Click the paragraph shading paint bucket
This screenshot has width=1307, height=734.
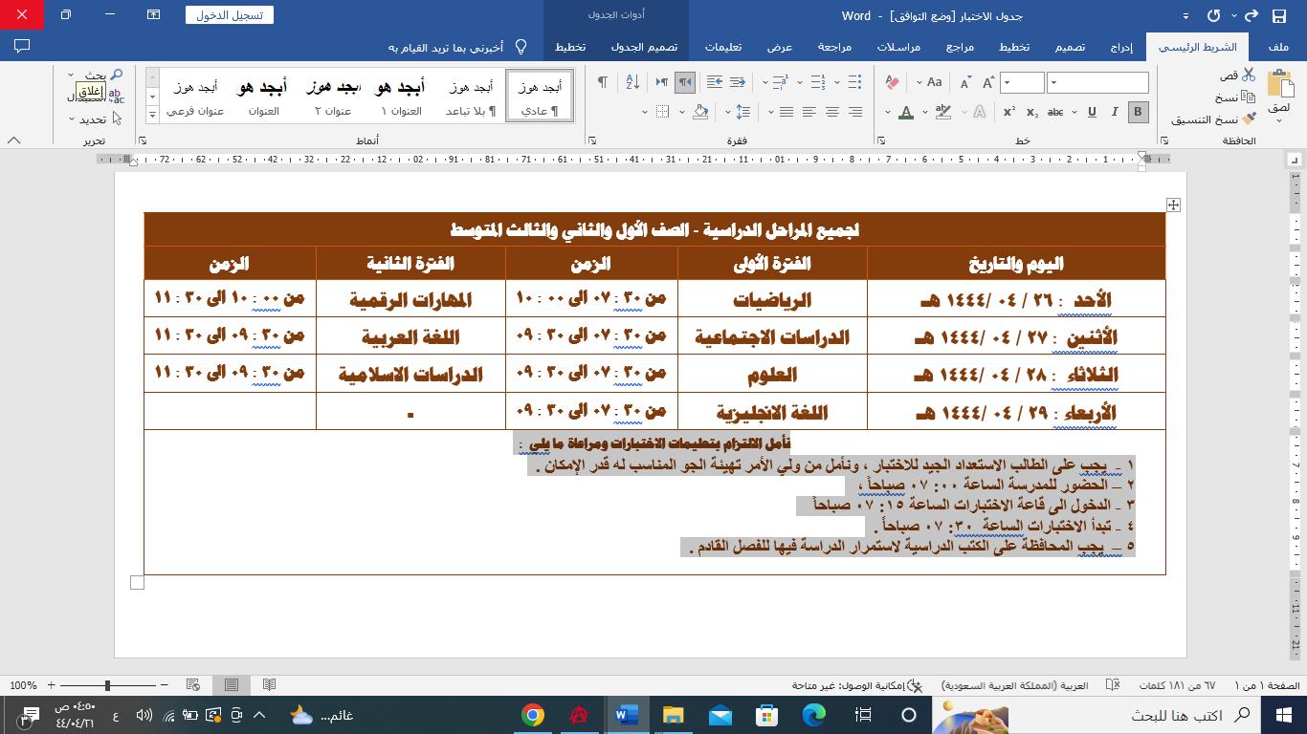pyautogui.click(x=700, y=112)
